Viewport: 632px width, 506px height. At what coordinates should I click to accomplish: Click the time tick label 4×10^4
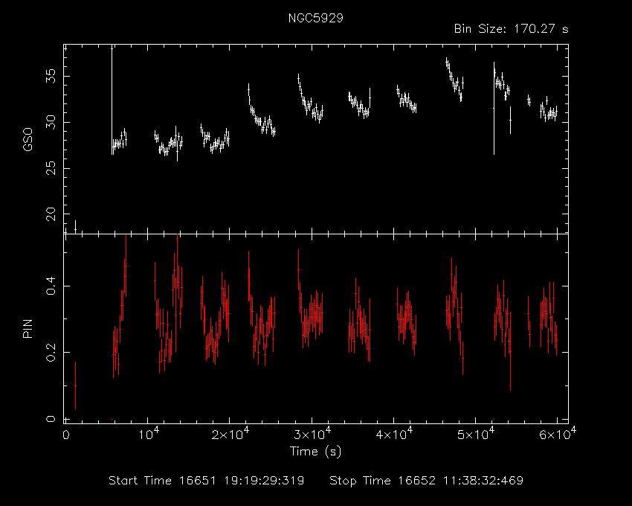[394, 434]
